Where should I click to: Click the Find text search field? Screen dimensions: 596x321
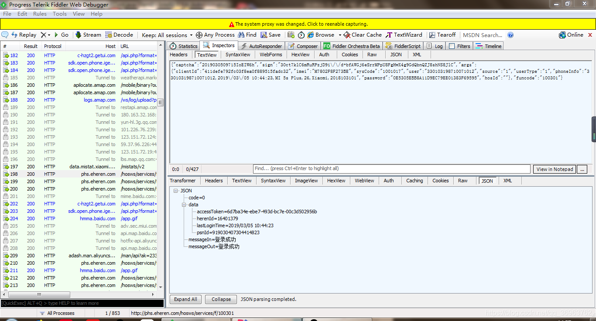[x=391, y=169]
